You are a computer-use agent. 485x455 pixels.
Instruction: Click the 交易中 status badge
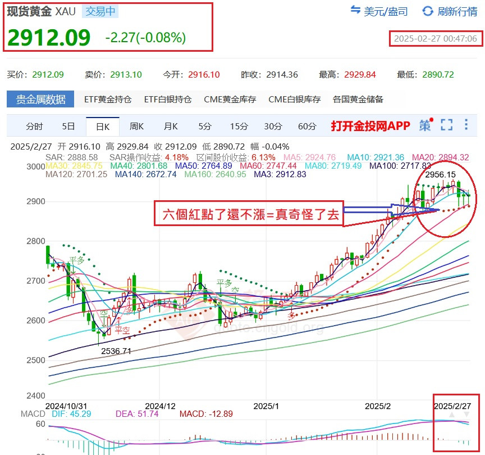pyautogui.click(x=100, y=11)
